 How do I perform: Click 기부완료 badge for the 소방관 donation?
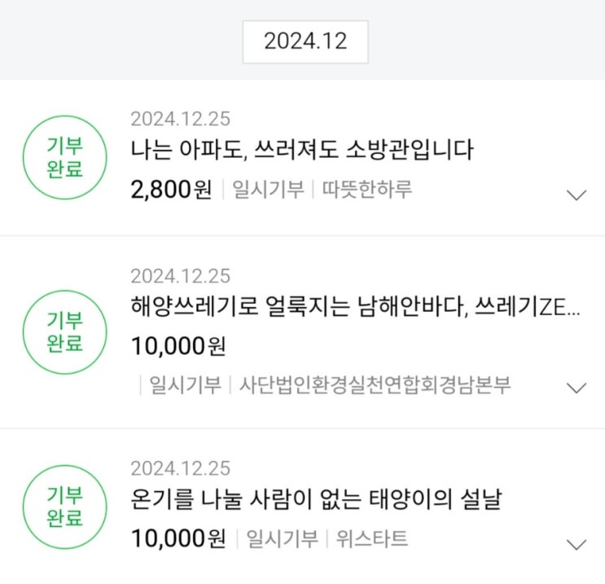(x=64, y=158)
